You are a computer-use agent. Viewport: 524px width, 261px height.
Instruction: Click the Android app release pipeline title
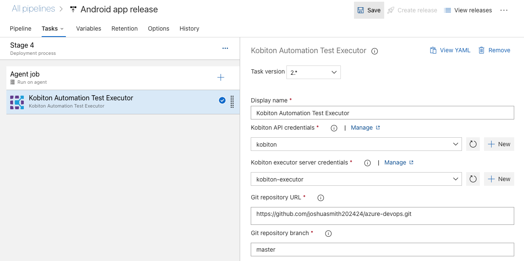119,9
